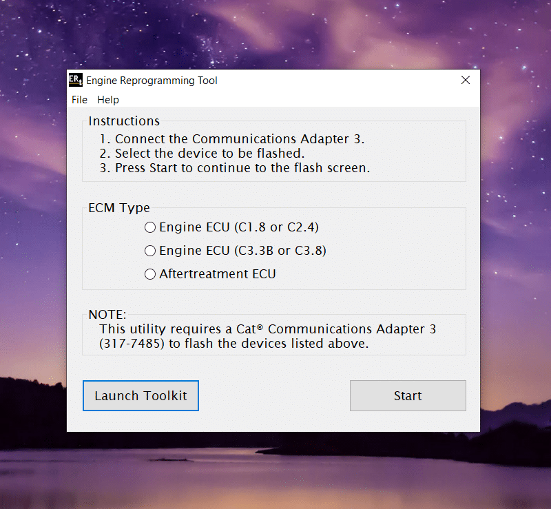This screenshot has width=551, height=509.
Task: Select Engine ECU (C1.8 or C2.4) option
Action: tap(231, 227)
